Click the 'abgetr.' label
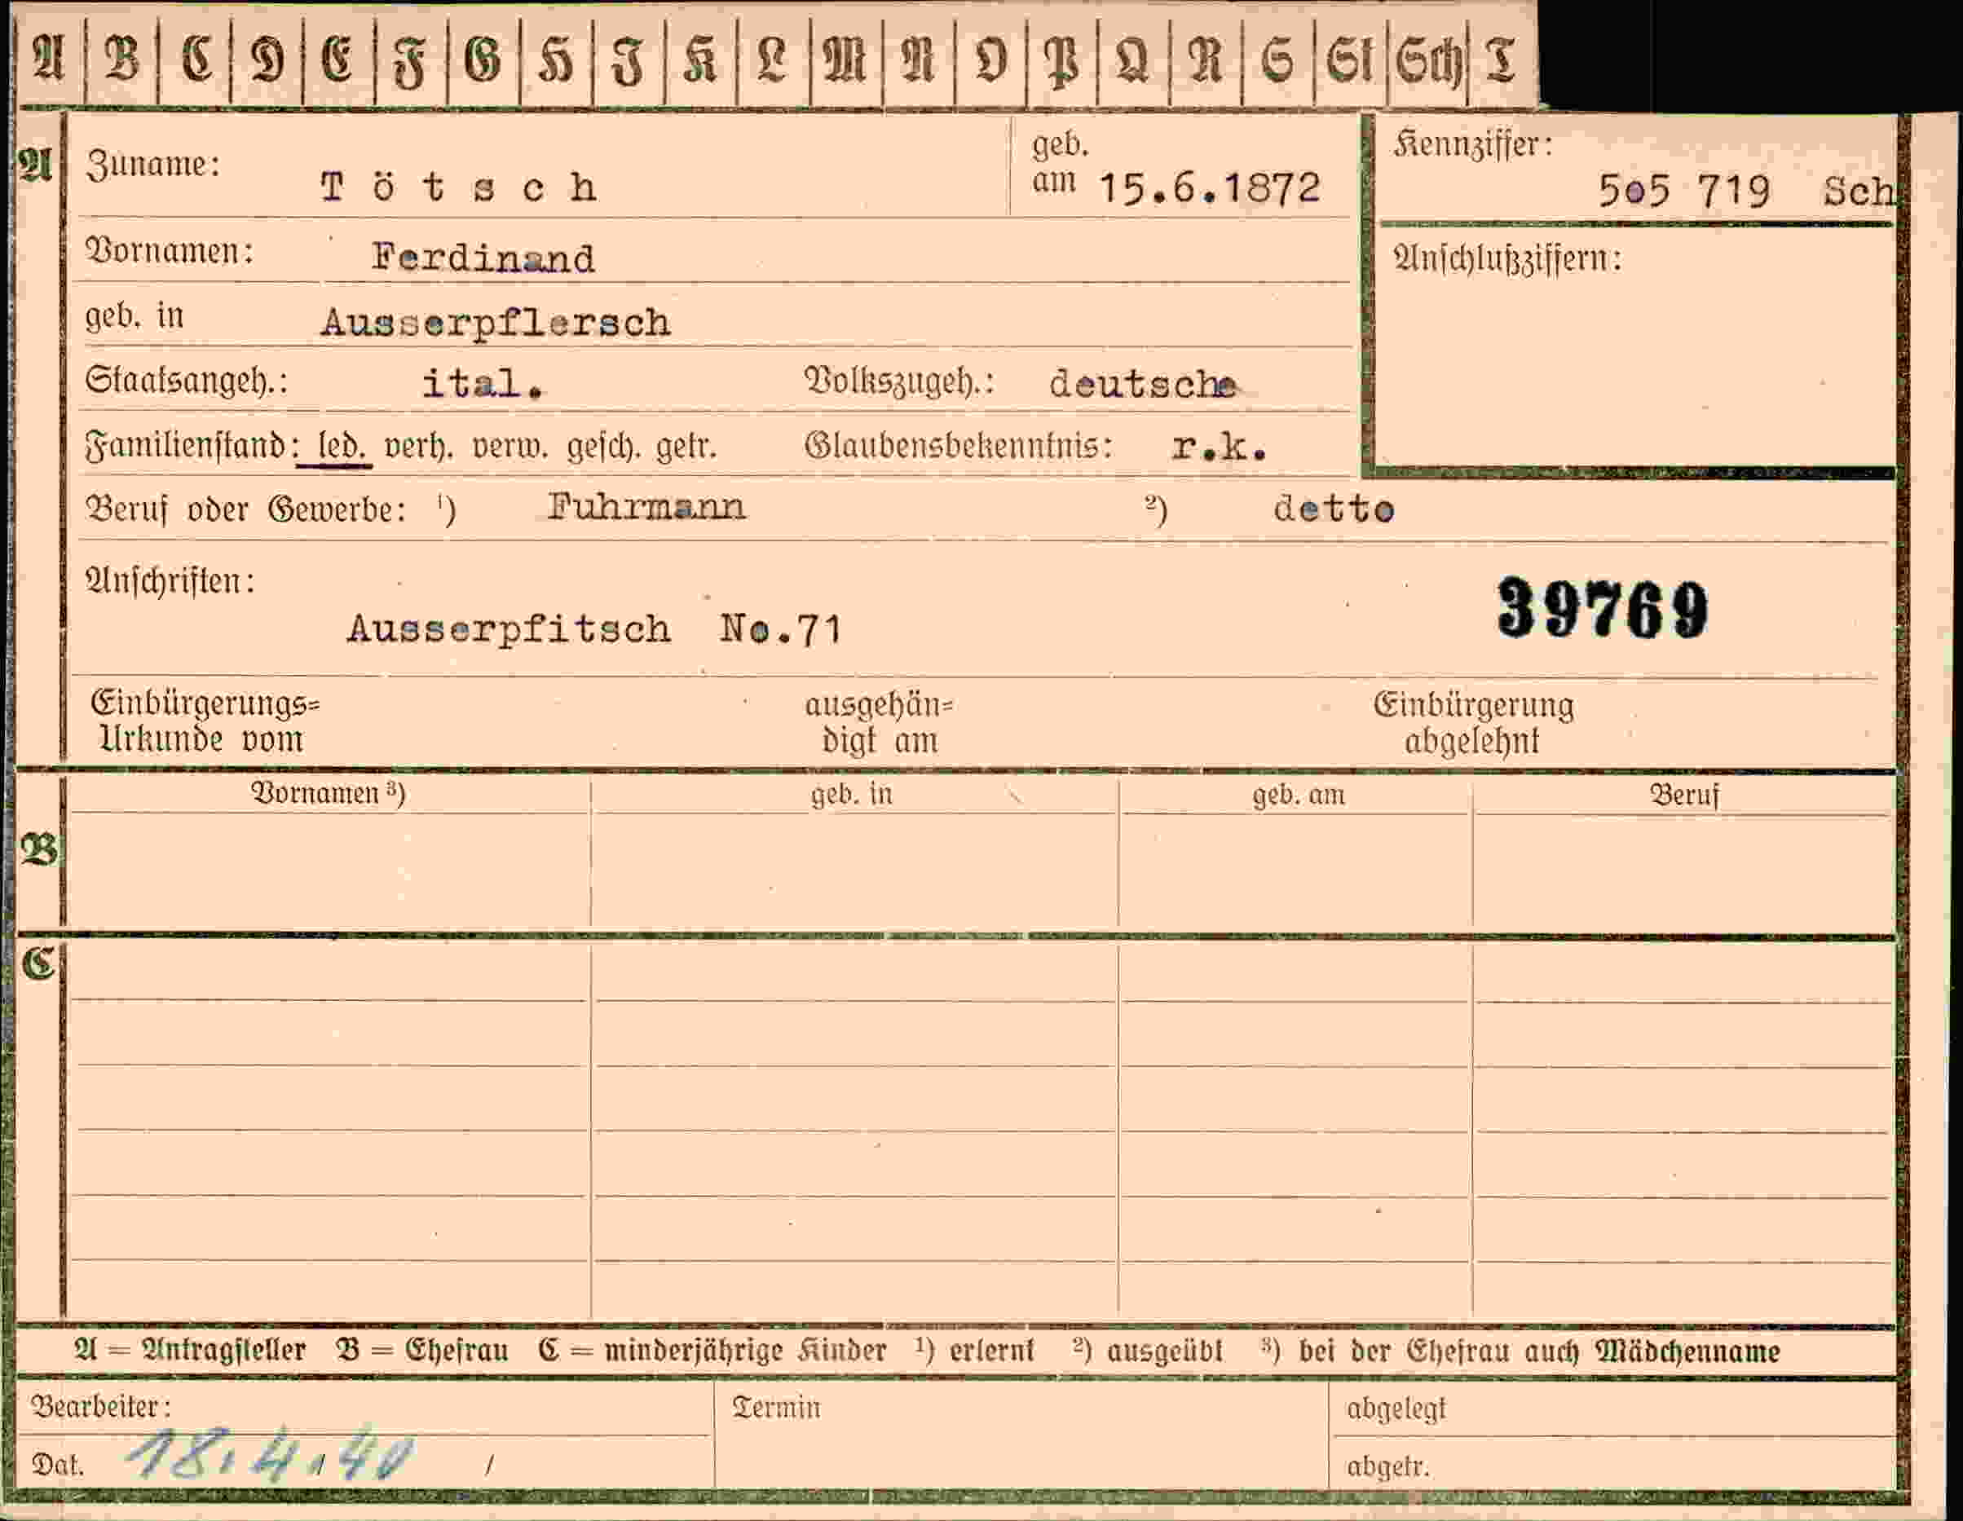 [x=1387, y=1466]
